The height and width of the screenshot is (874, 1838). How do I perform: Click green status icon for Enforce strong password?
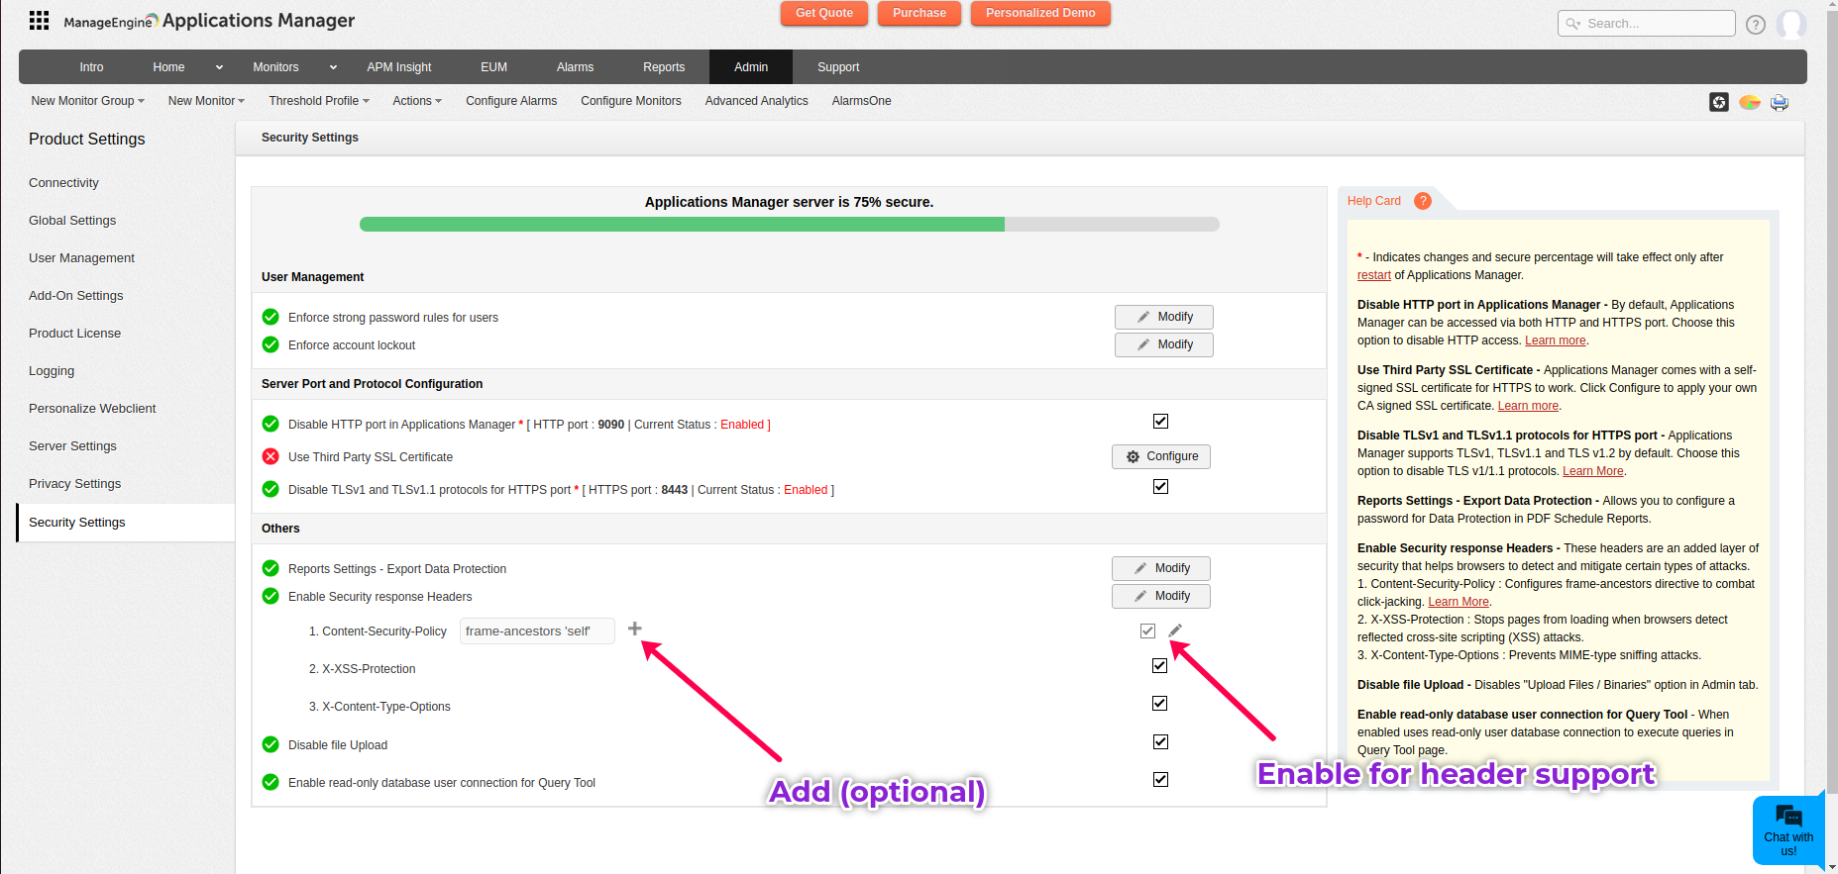tap(270, 317)
